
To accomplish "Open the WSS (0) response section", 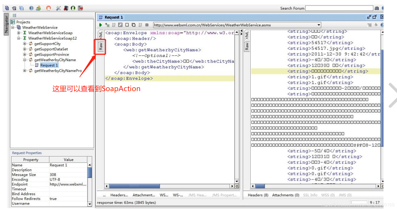I will 328,195.
